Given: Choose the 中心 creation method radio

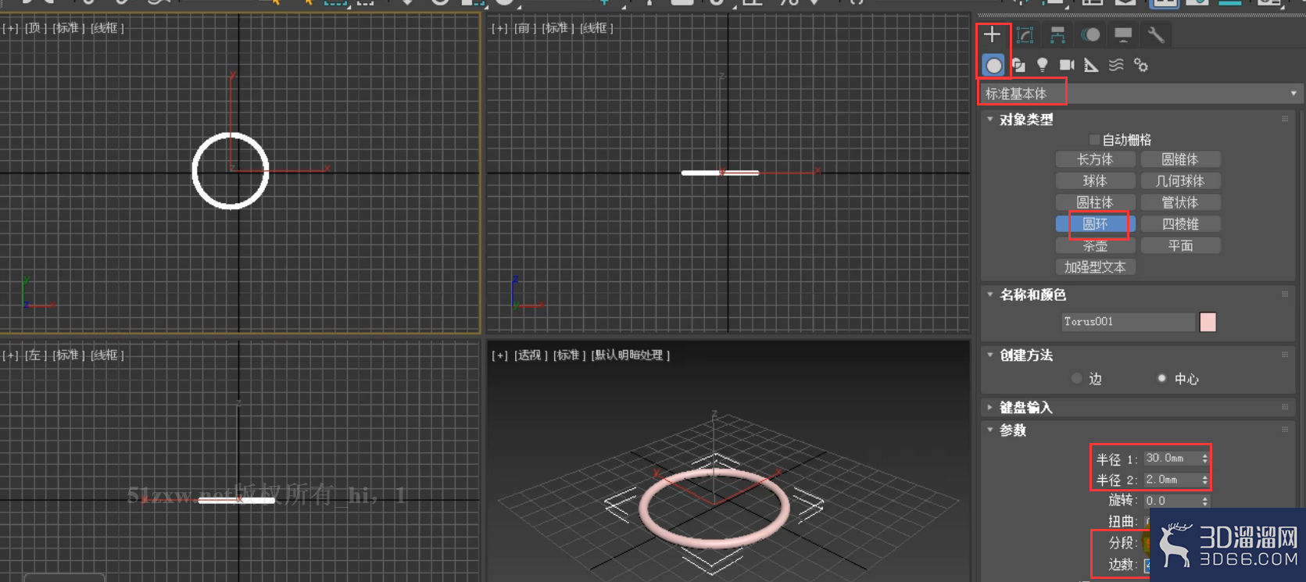Looking at the screenshot, I should 1162,379.
